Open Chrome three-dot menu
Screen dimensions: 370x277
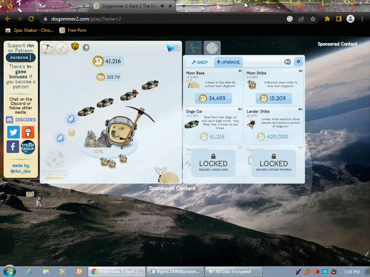coord(362,19)
